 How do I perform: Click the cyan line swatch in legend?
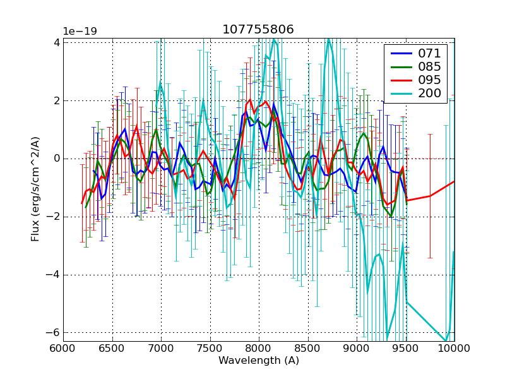(401, 95)
